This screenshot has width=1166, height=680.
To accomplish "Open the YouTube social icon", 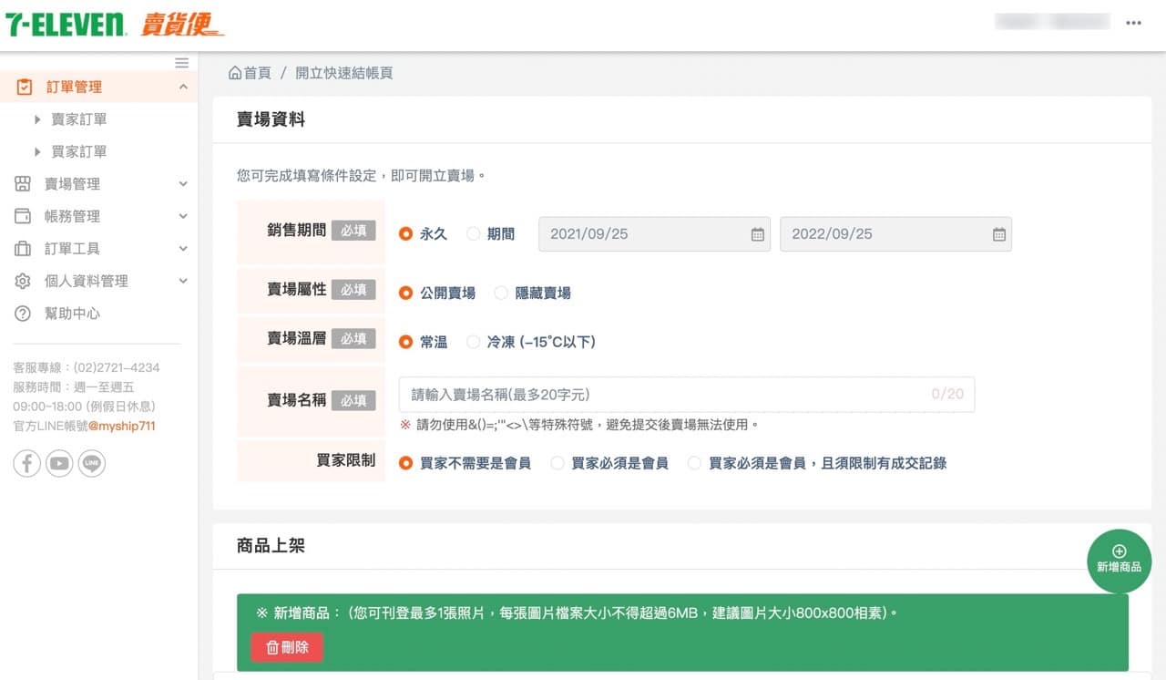I will (x=59, y=463).
